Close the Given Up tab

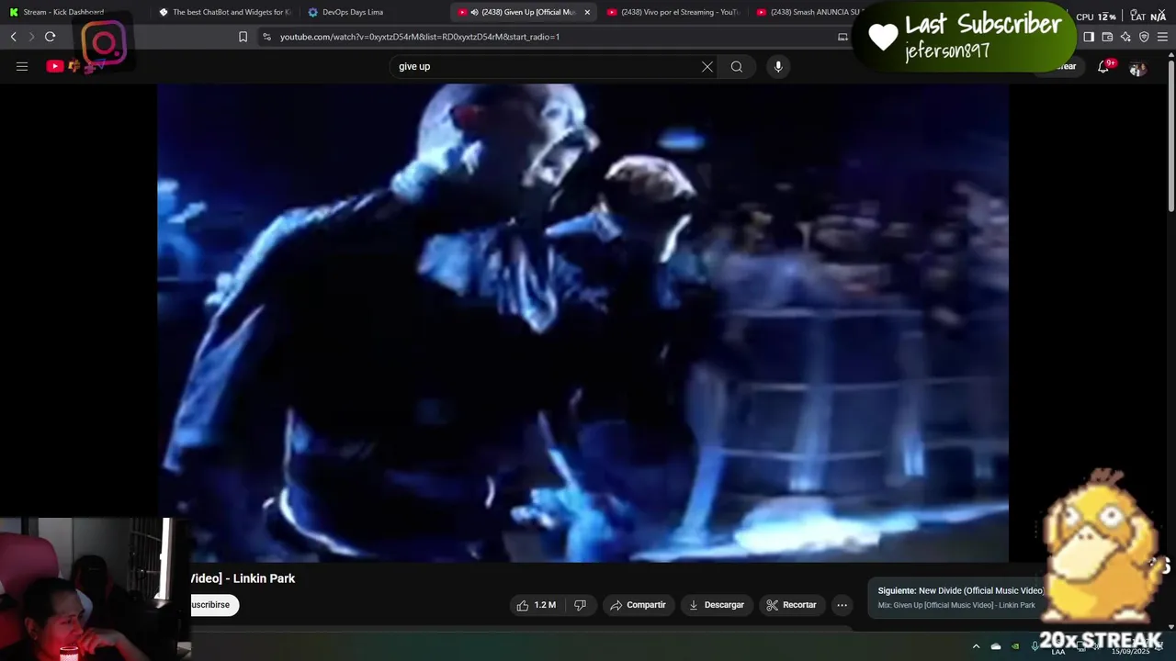tap(587, 12)
